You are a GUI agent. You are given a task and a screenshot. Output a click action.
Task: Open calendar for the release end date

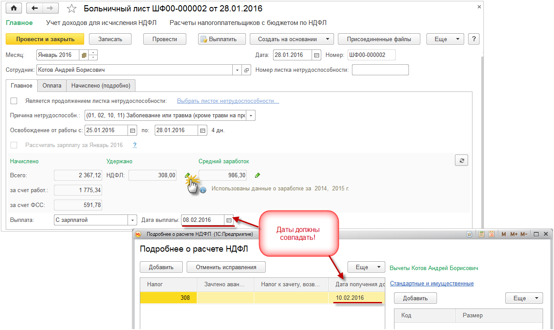point(202,130)
